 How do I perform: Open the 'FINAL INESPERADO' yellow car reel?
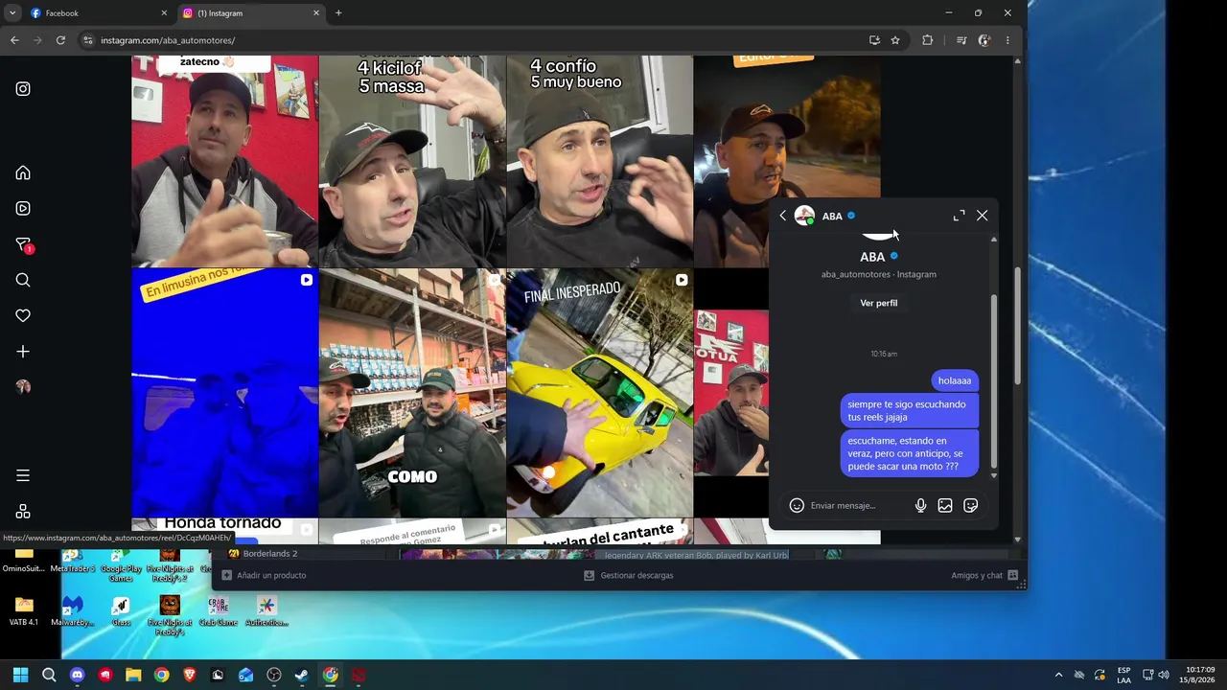tap(599, 393)
